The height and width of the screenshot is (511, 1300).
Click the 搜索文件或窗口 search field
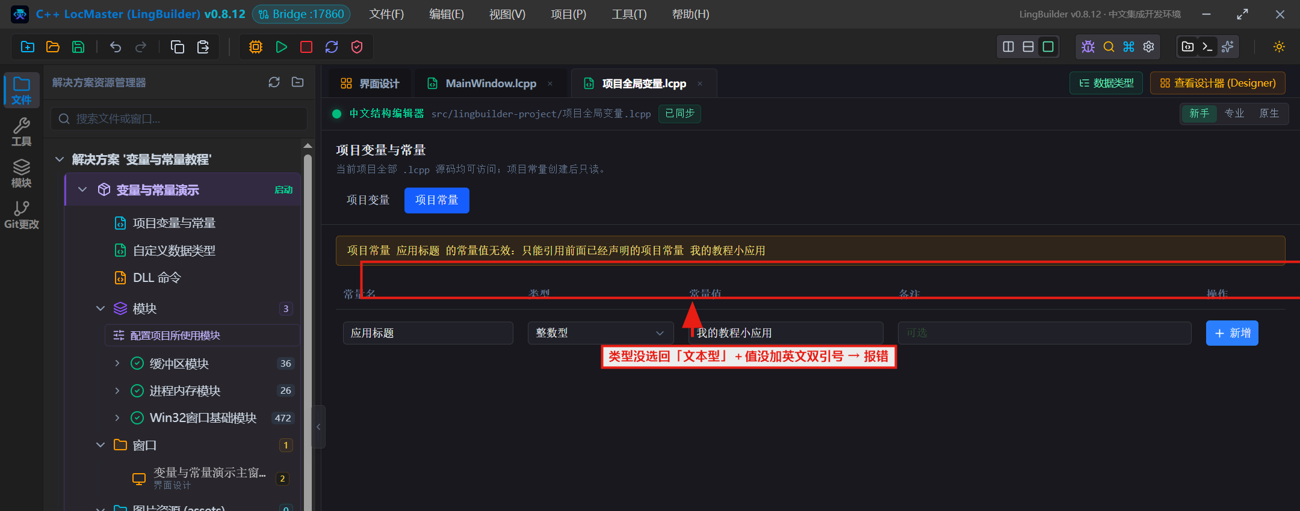pos(179,119)
